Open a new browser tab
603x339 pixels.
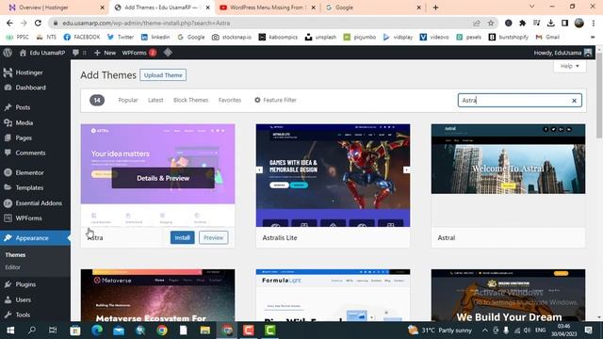click(x=435, y=8)
